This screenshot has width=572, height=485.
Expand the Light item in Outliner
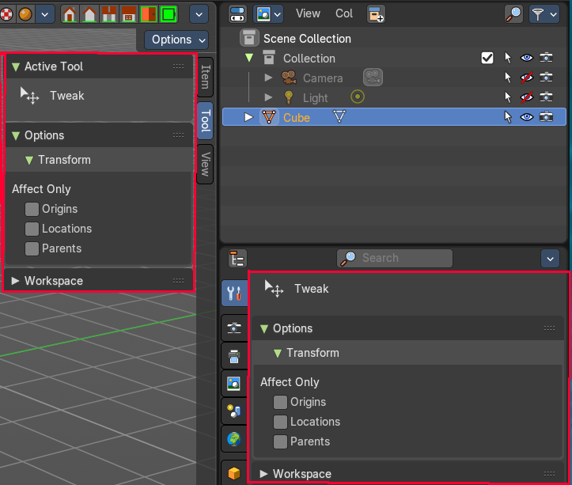pos(268,97)
